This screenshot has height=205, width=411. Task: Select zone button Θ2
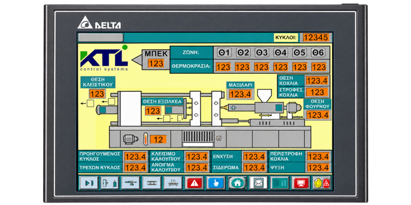[243, 52]
